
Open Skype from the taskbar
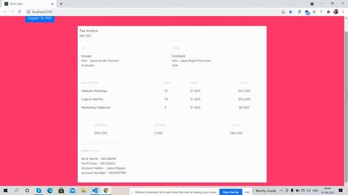(x=39, y=190)
